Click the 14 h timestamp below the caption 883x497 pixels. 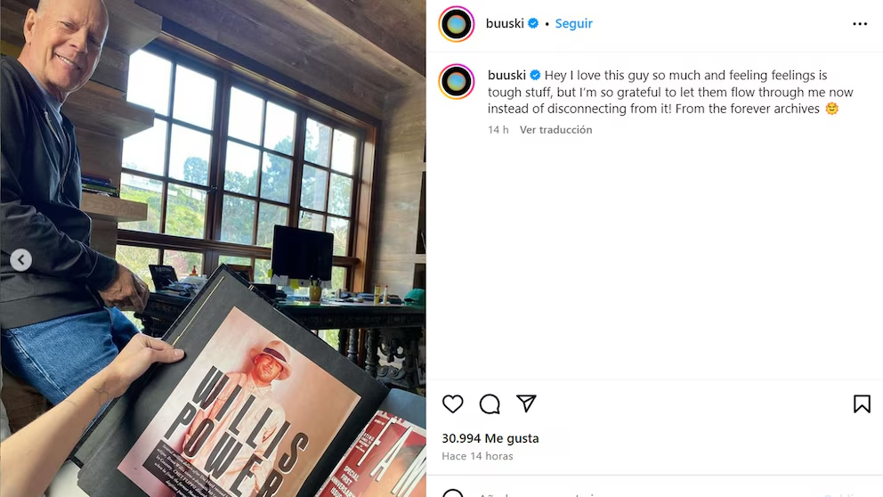point(498,130)
